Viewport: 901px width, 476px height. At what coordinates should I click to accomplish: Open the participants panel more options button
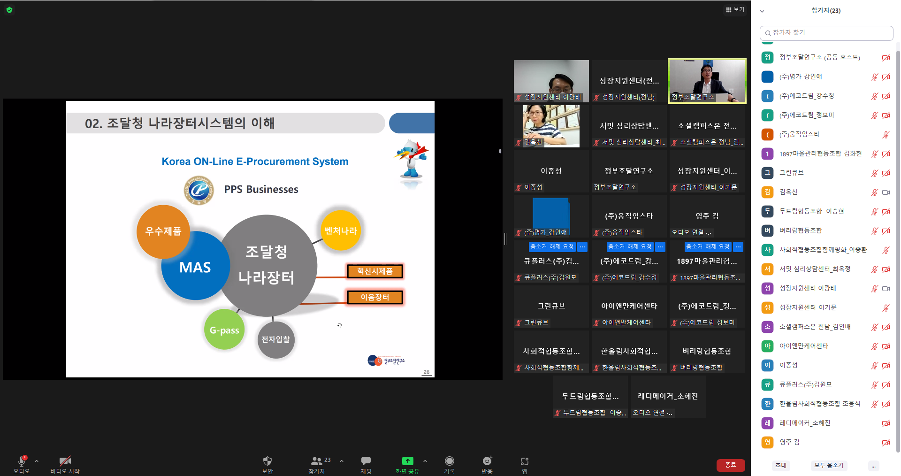pyautogui.click(x=873, y=466)
